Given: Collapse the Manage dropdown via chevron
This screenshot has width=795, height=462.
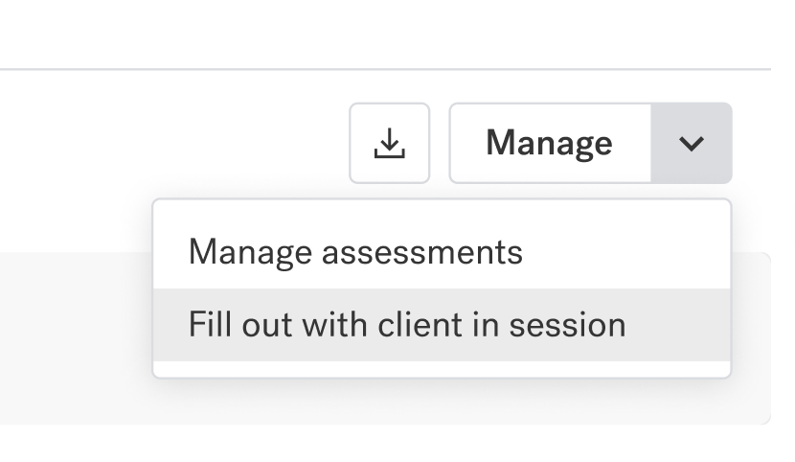Looking at the screenshot, I should (692, 143).
